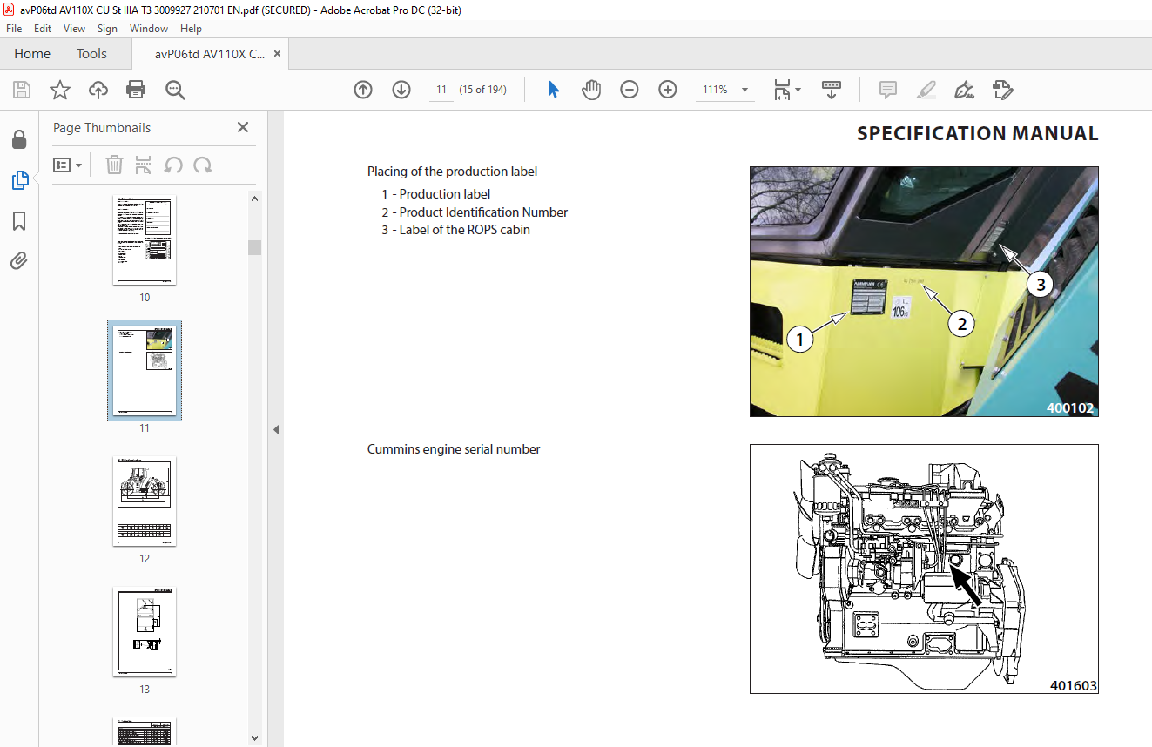Rotate pages clockwise icon

pyautogui.click(x=203, y=165)
